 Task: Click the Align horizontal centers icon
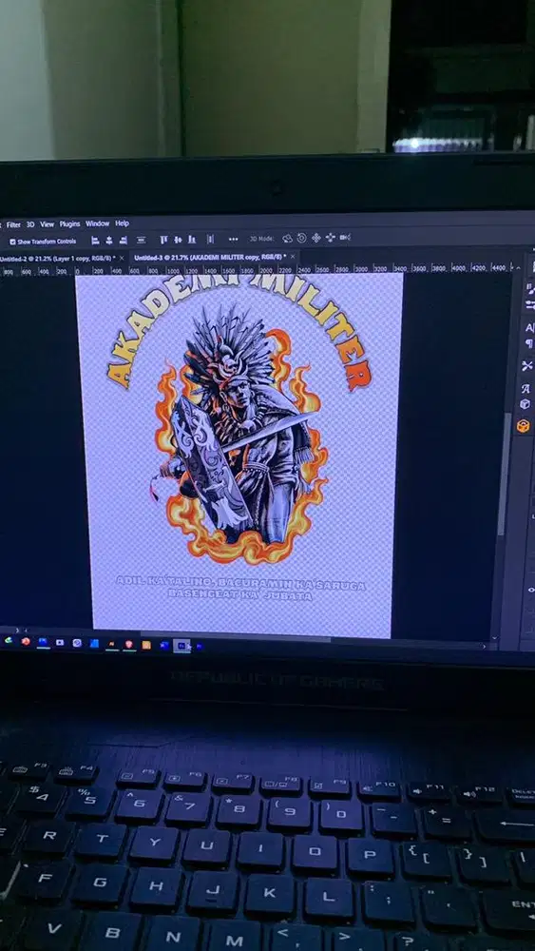click(x=109, y=241)
